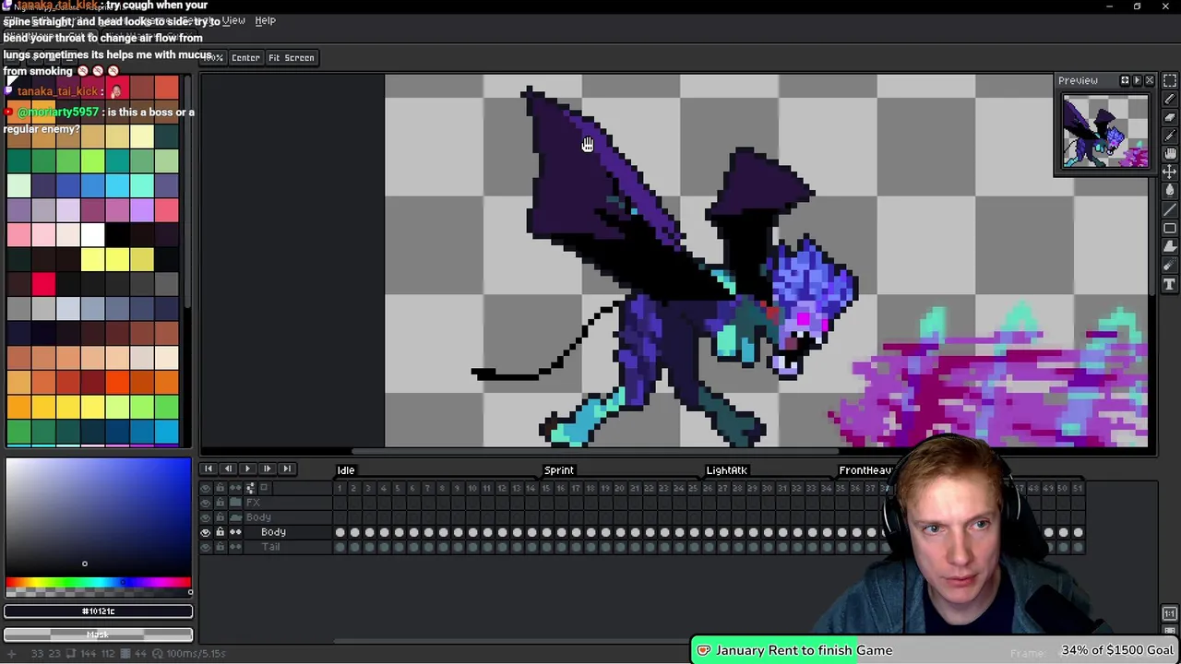
Task: Select the Eraser tool
Action: [1170, 117]
